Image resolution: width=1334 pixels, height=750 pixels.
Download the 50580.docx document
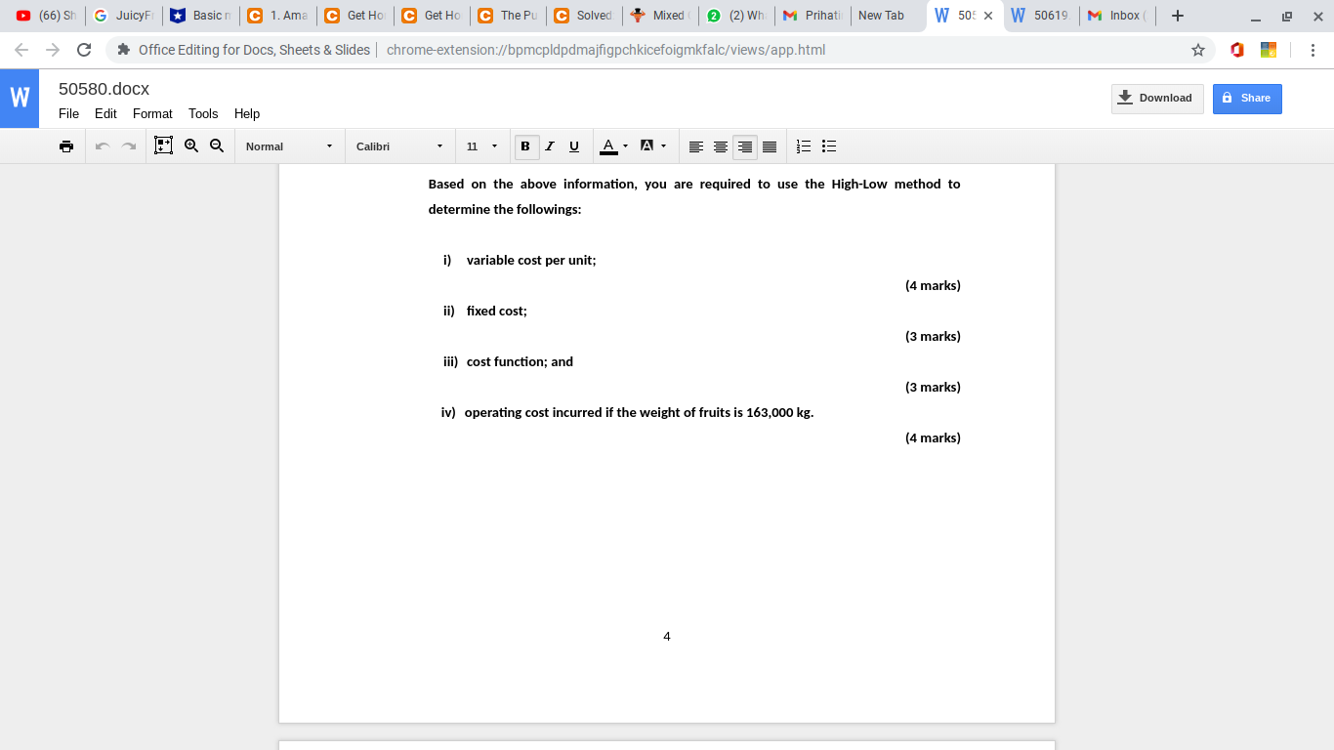[x=1157, y=99]
